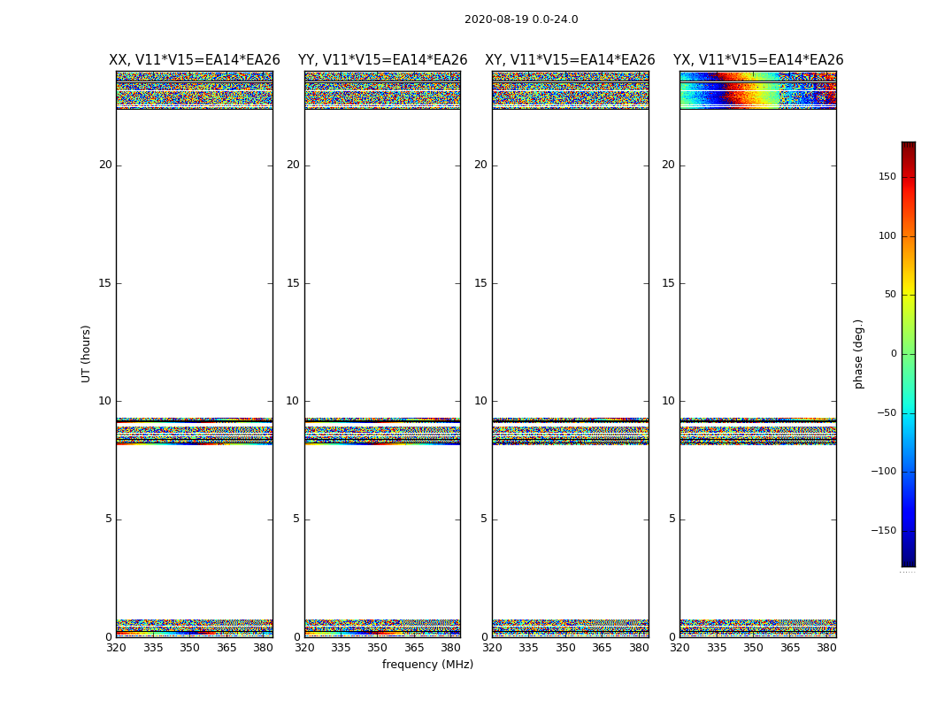
Task: Click the YY panel x-axis tick label 335
Action: coord(341,648)
